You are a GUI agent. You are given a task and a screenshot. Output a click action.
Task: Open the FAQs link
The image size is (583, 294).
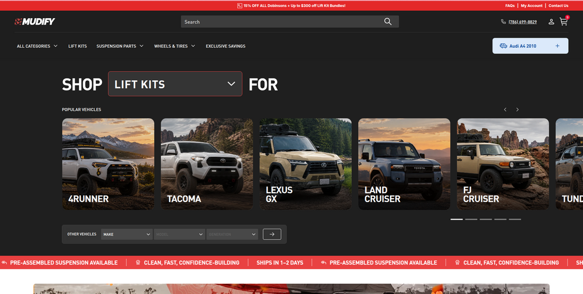[510, 6]
